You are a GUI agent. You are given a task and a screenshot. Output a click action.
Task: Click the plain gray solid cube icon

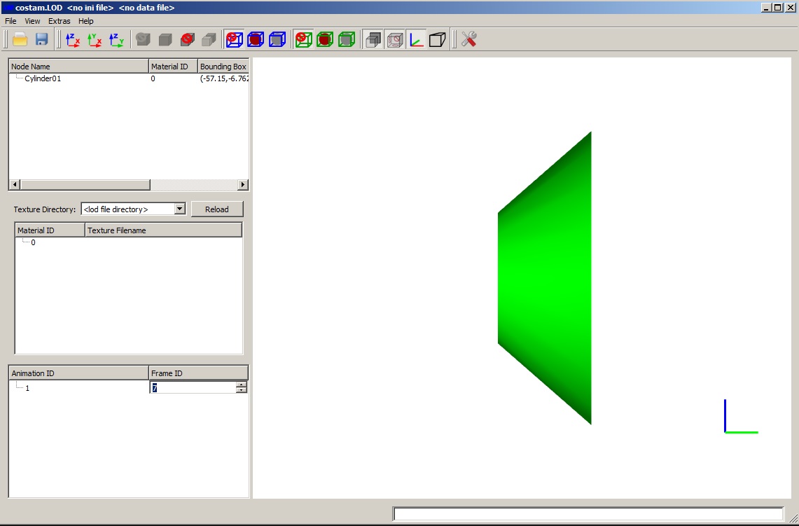coord(165,39)
